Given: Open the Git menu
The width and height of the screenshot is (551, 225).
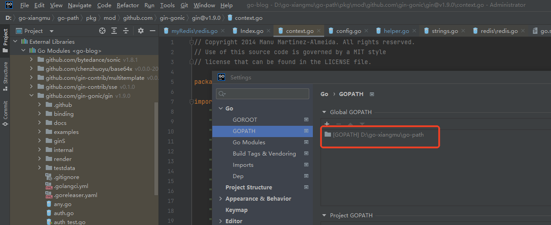Looking at the screenshot, I should pos(184,5).
